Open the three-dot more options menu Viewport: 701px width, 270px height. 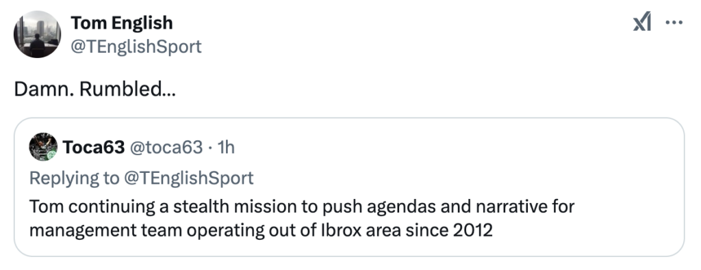(x=674, y=23)
